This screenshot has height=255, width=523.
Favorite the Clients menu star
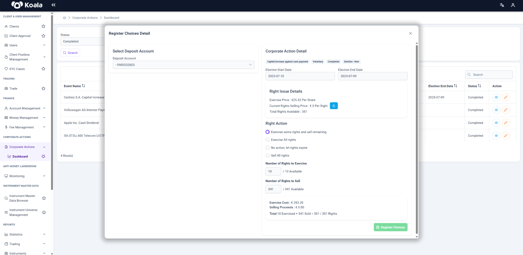(x=43, y=26)
